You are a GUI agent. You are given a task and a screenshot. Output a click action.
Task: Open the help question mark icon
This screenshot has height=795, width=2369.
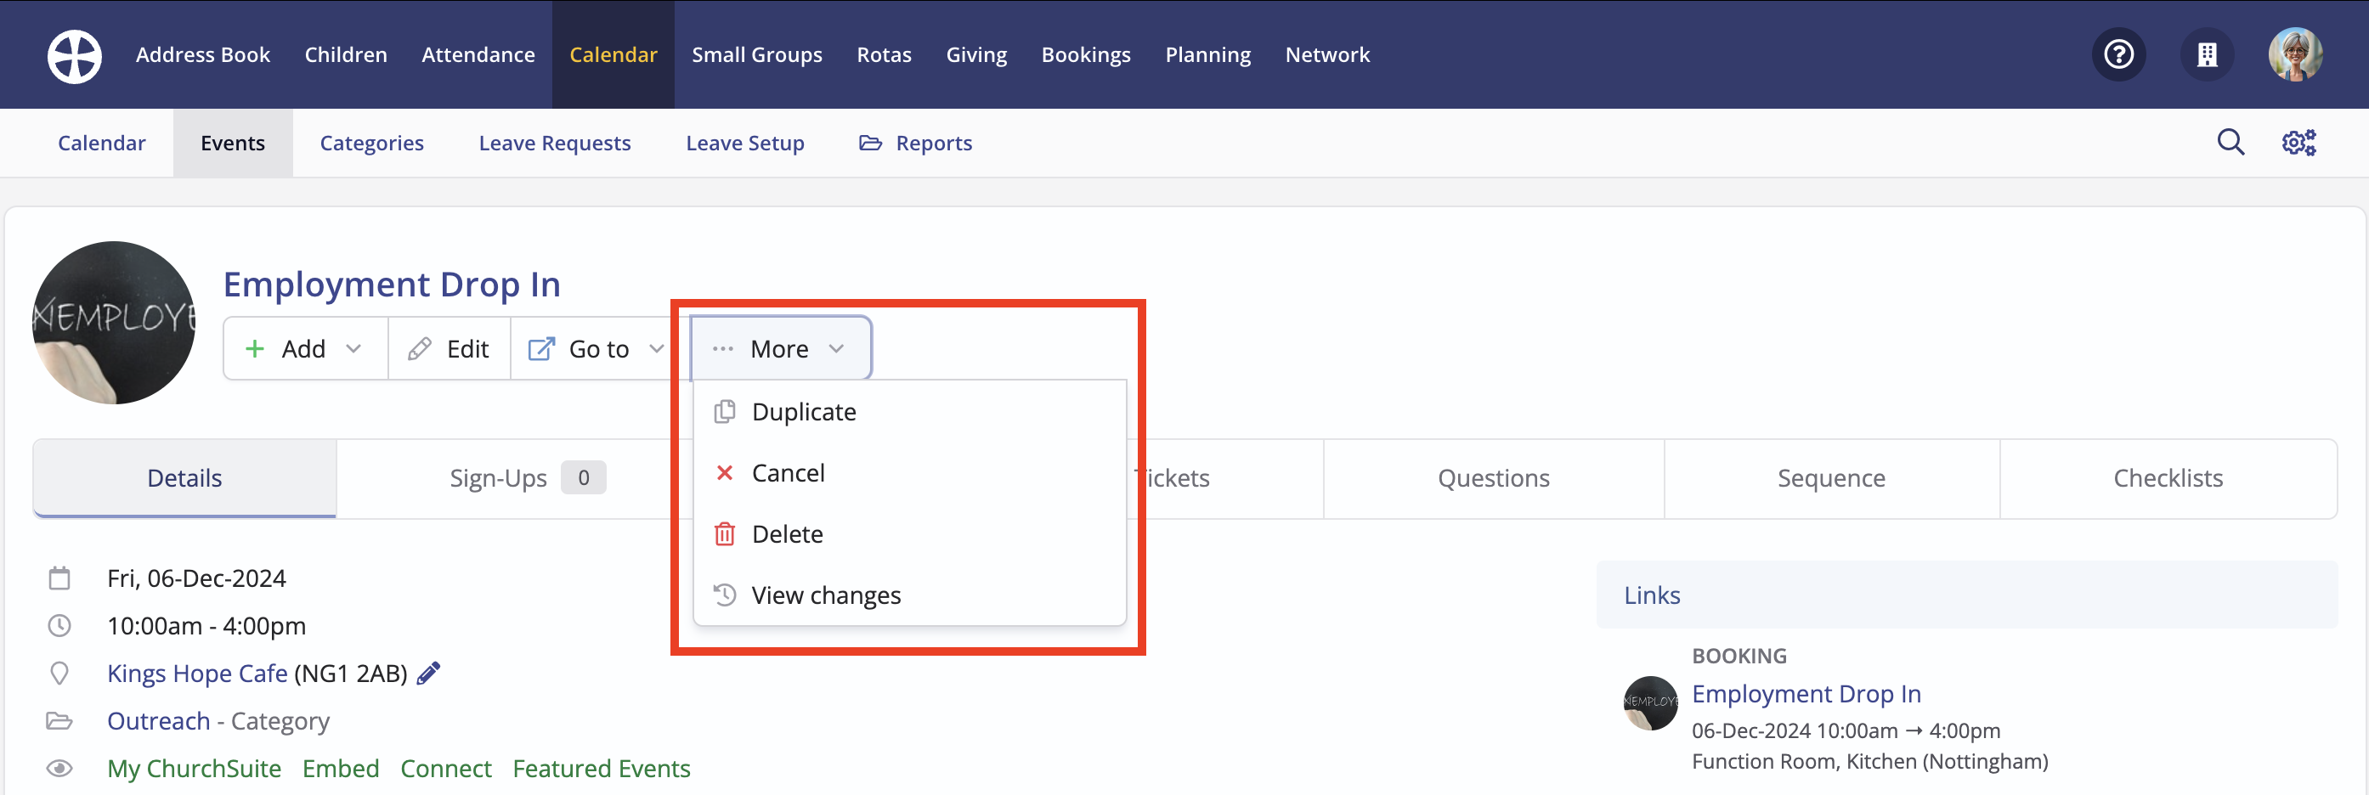click(x=2119, y=55)
